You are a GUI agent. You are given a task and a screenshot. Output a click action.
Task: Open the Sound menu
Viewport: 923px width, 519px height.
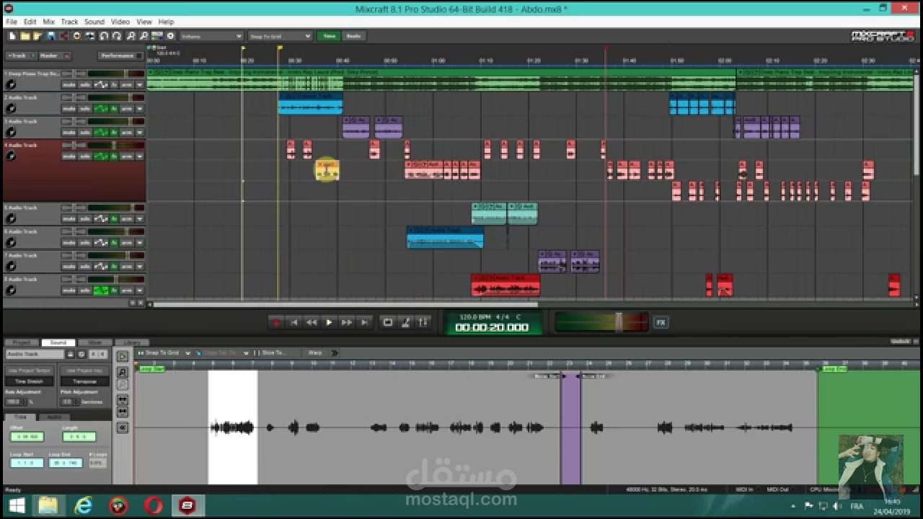[x=94, y=22]
